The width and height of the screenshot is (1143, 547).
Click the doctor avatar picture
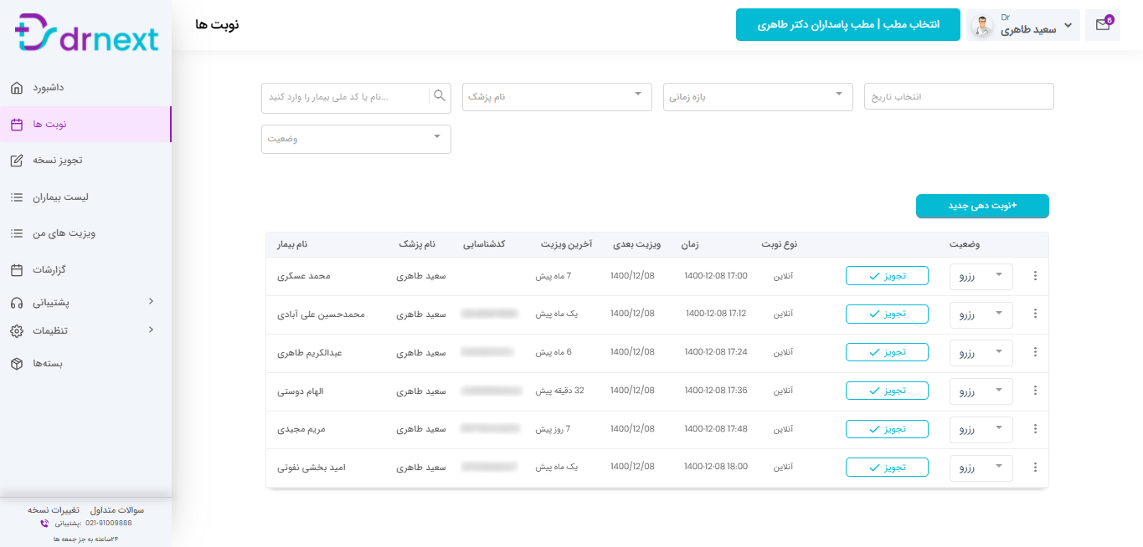[x=981, y=26]
